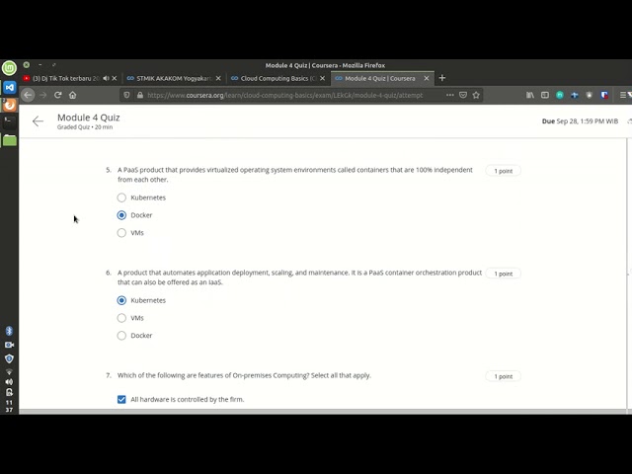
Task: Launch Visual Studio Code from the panel
Action: [9, 87]
